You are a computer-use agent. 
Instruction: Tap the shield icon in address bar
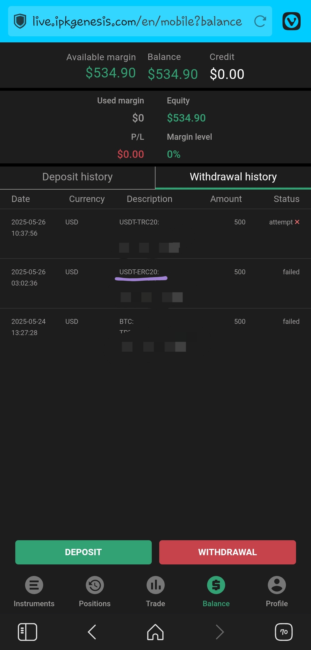(20, 21)
